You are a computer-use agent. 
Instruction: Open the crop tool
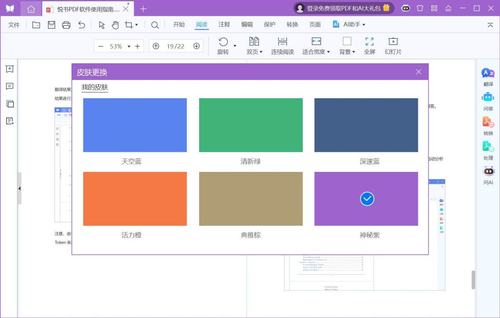[129, 25]
